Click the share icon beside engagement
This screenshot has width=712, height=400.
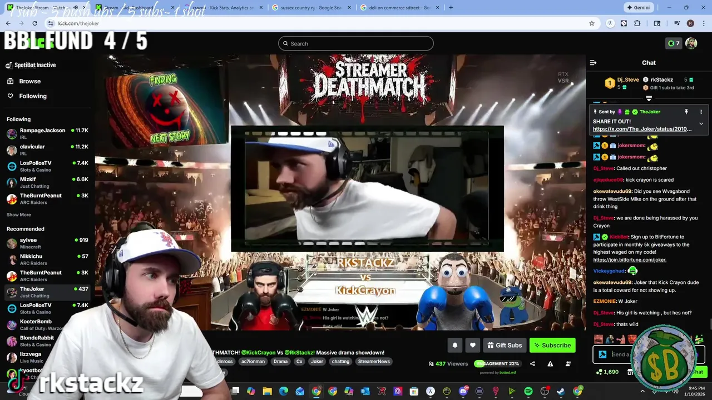click(532, 364)
